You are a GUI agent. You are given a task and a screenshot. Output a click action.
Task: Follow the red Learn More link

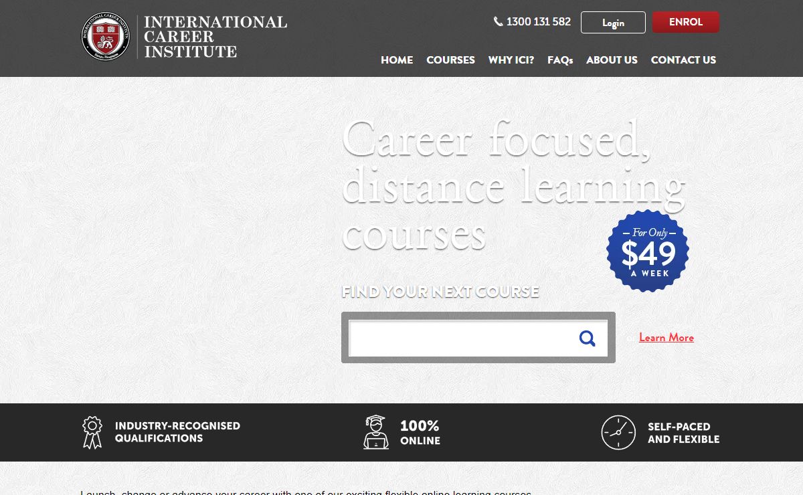pos(666,337)
